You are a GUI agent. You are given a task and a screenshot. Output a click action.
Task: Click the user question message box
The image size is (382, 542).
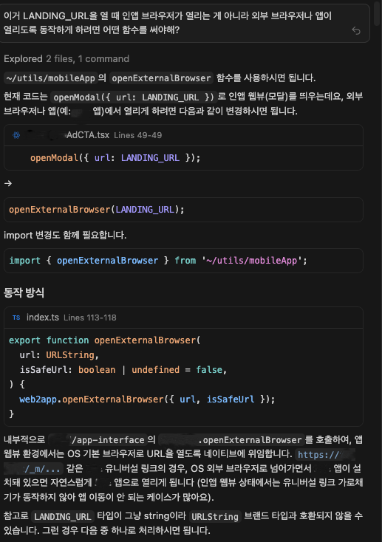183,23
